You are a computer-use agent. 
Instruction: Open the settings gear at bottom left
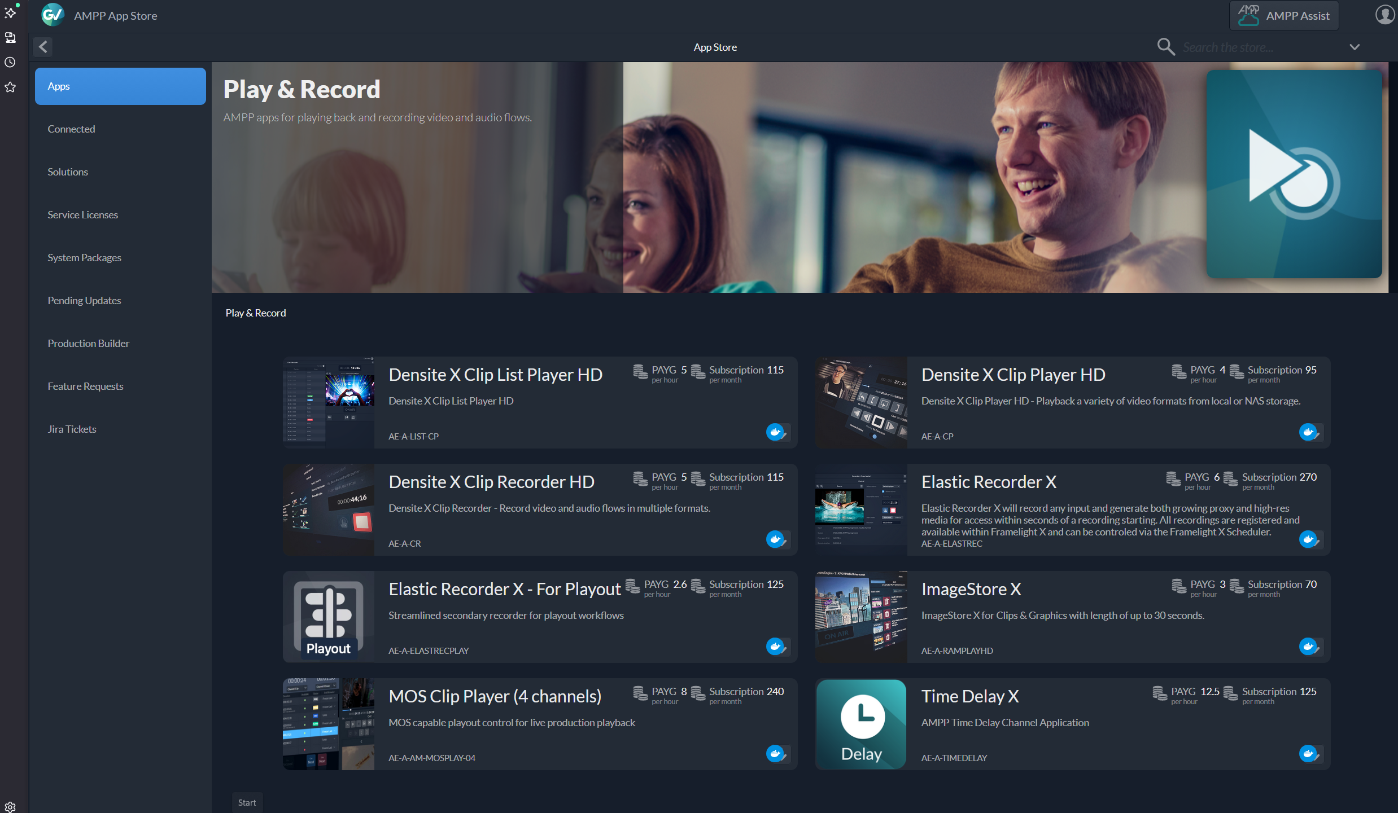click(x=10, y=806)
